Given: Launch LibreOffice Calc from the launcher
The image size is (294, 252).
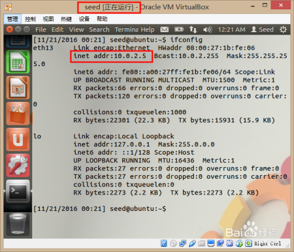Looking at the screenshot, I should pyautogui.click(x=18, y=62).
